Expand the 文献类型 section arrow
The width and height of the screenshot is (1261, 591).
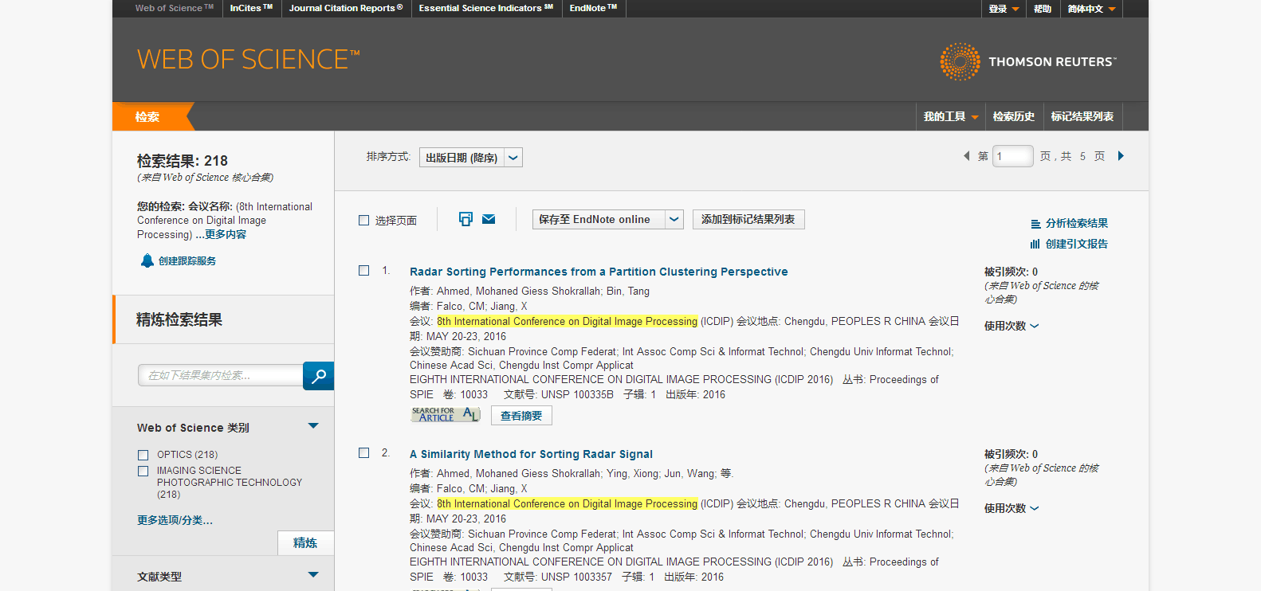[x=313, y=574]
